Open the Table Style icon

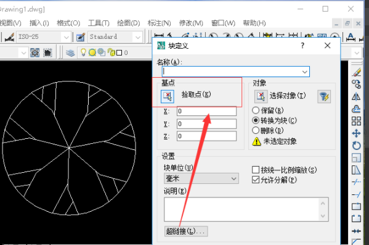coord(81,37)
